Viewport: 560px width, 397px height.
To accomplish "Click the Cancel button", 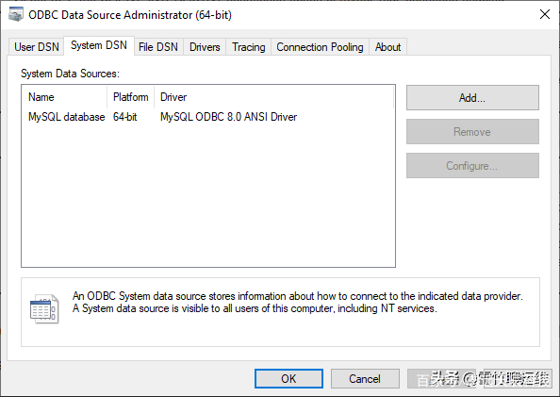I will click(x=365, y=378).
